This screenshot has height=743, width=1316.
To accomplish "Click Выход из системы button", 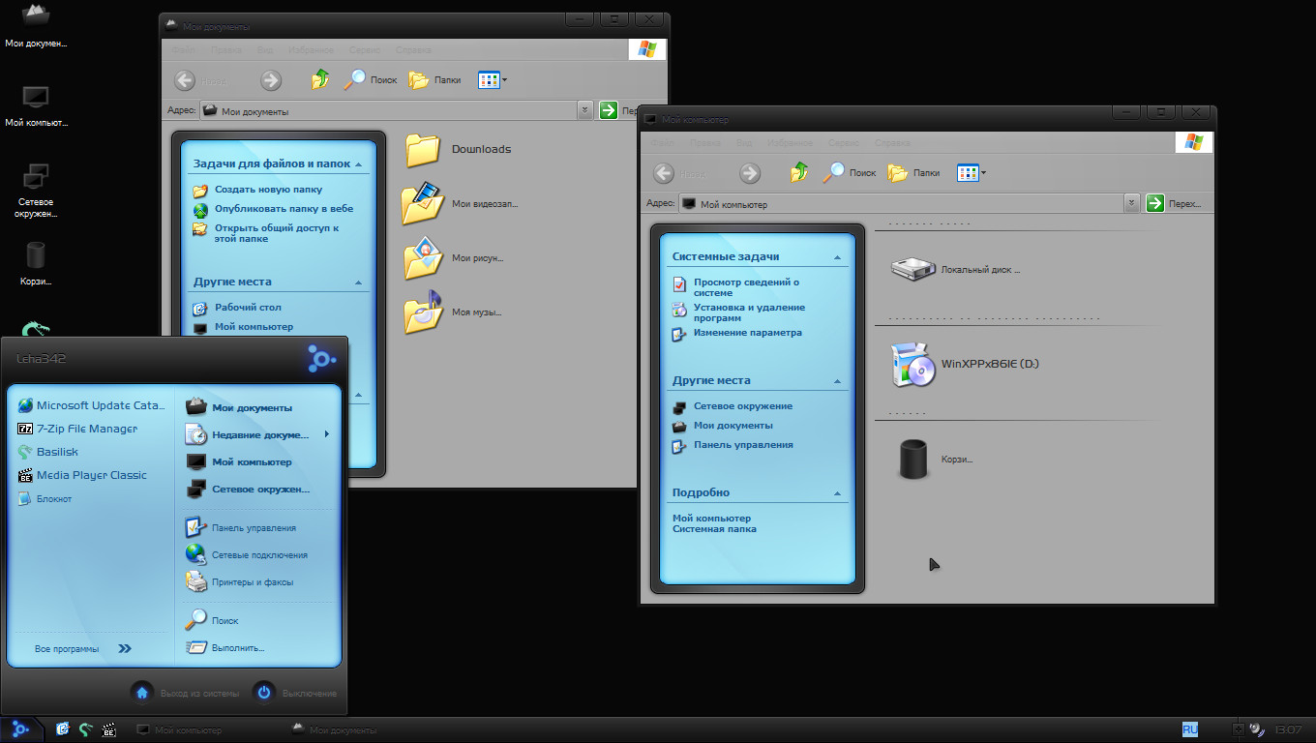I will (x=185, y=693).
